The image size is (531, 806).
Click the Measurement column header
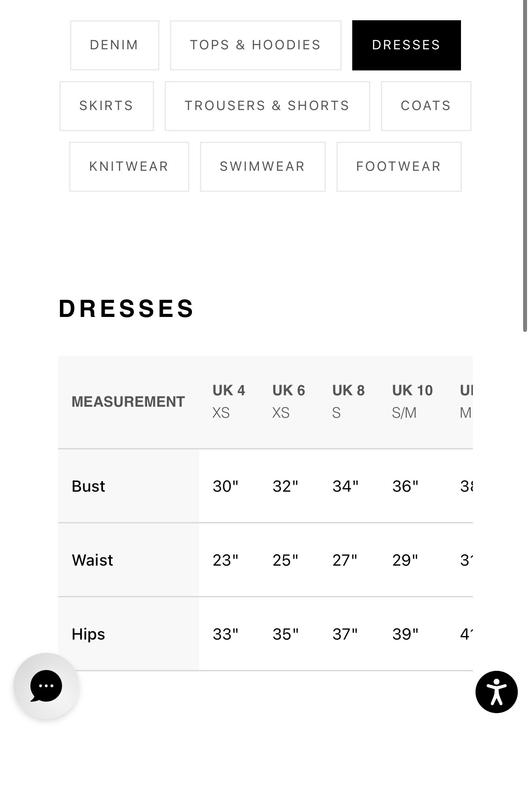coord(128,402)
